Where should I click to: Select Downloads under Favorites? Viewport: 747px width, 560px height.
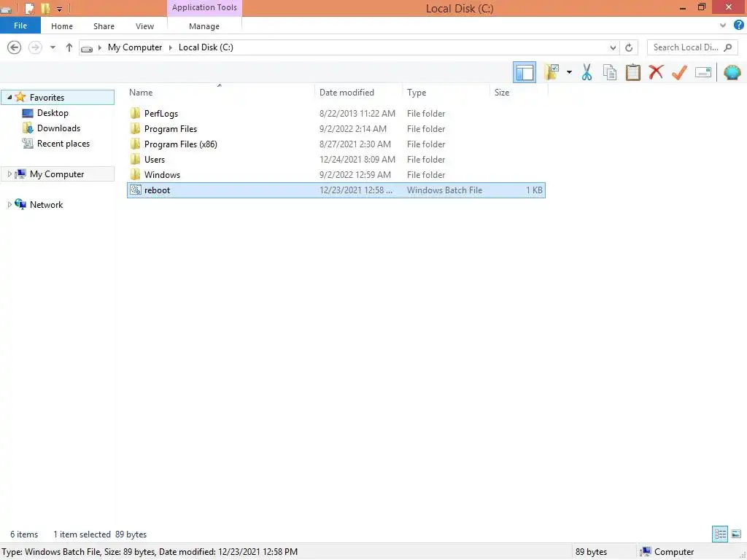pyautogui.click(x=58, y=128)
